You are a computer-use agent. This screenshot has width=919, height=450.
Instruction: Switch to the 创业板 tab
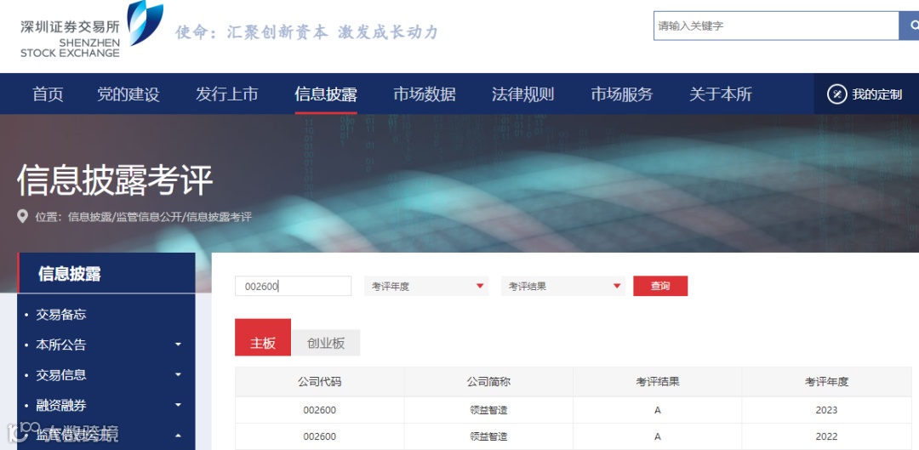[326, 344]
